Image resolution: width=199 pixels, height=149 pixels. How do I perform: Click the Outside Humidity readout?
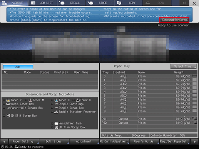point(173,136)
